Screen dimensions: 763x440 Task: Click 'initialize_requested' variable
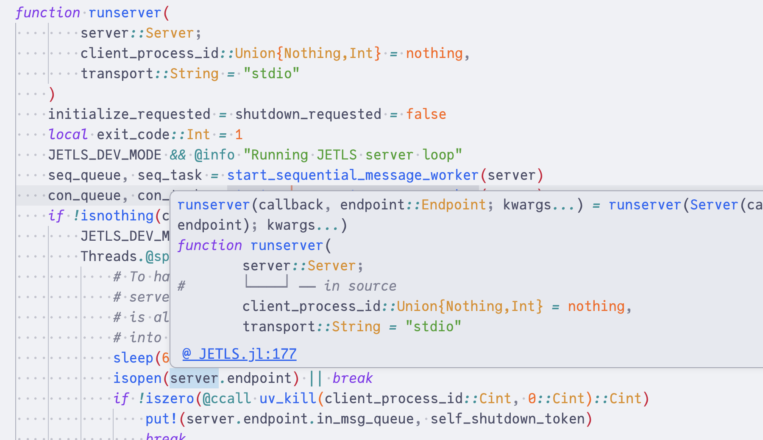[x=129, y=114]
